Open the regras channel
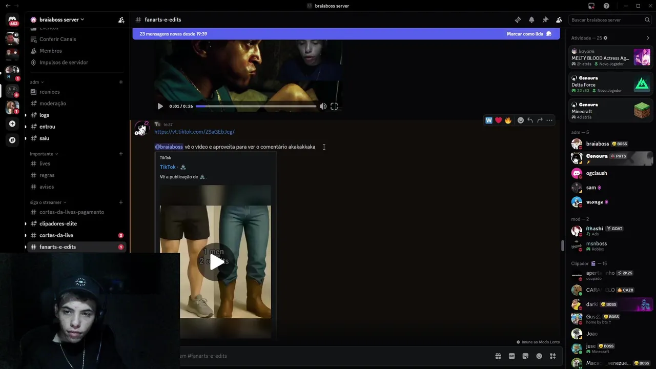 click(x=77, y=175)
